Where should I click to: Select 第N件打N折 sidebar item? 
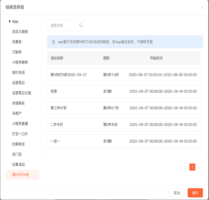click(22, 175)
